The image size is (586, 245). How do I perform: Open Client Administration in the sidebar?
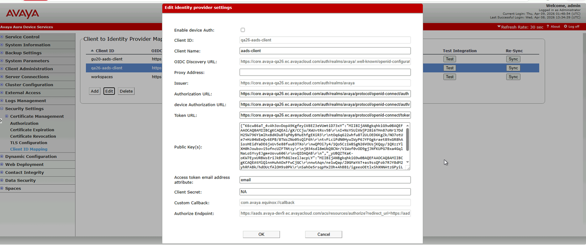29,69
